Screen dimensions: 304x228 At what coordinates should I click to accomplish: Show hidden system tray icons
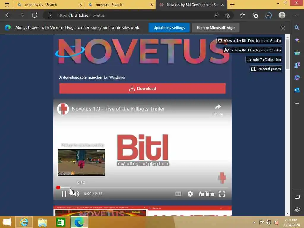254,222
